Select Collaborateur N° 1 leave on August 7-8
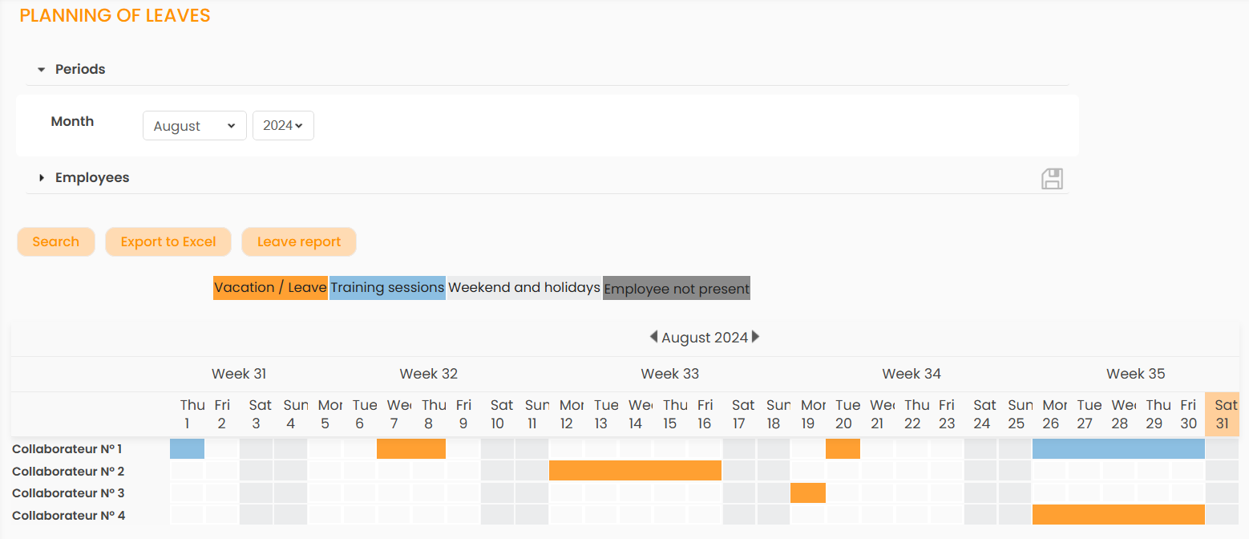 (410, 449)
